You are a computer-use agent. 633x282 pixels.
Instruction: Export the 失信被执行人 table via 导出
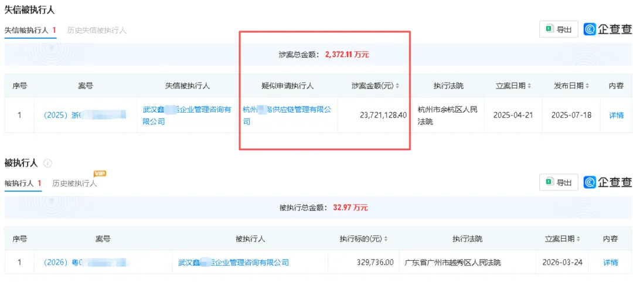(558, 29)
